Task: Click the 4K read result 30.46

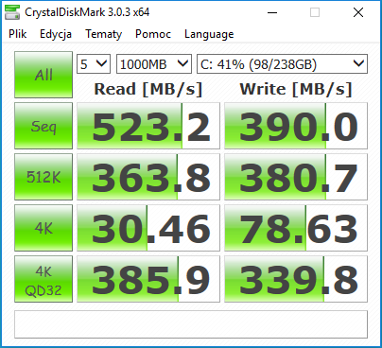Action: pyautogui.click(x=148, y=228)
